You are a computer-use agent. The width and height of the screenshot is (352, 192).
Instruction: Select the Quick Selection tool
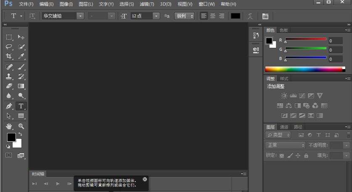coord(21,47)
